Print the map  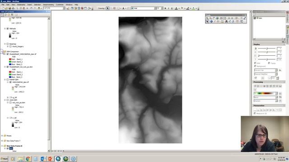13,8
